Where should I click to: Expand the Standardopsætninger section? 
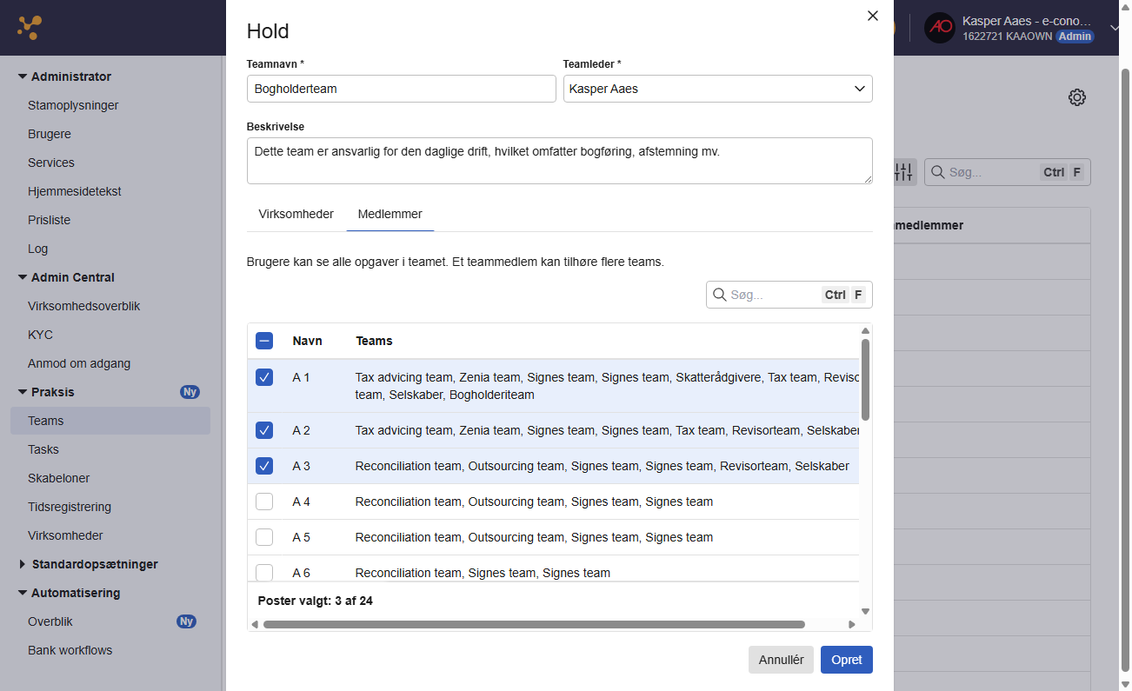[22, 564]
